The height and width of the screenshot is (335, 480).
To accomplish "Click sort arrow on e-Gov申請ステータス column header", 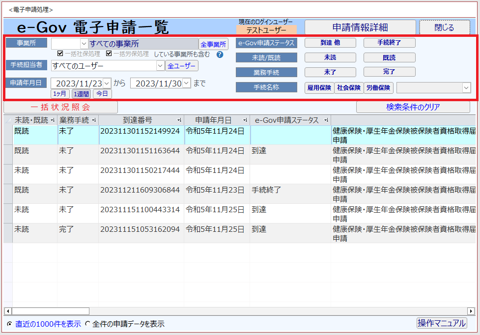I will pos(326,120).
